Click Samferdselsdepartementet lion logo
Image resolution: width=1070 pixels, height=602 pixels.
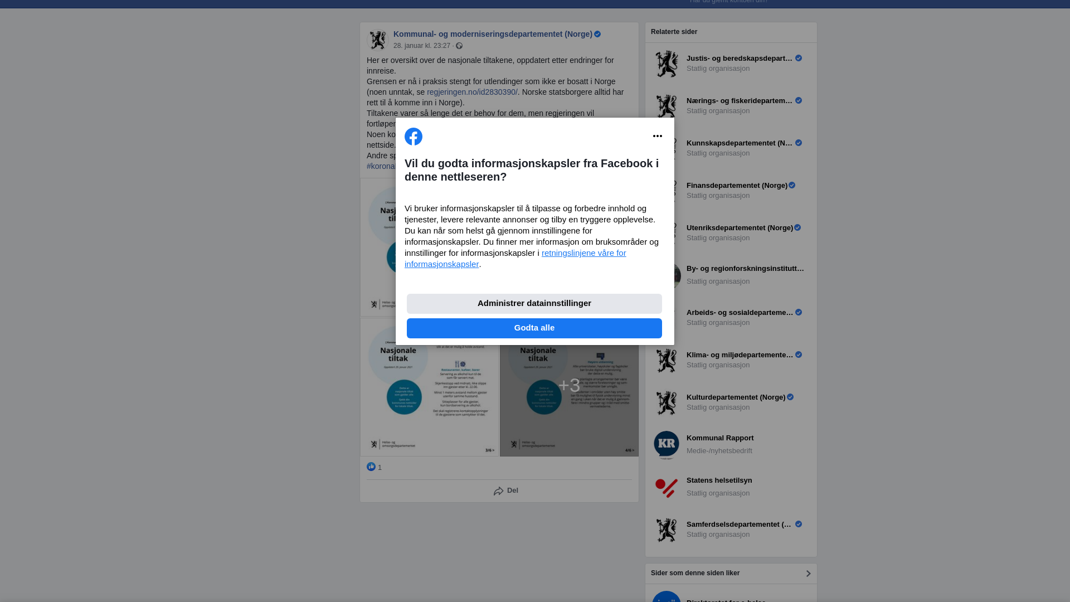coord(667,530)
